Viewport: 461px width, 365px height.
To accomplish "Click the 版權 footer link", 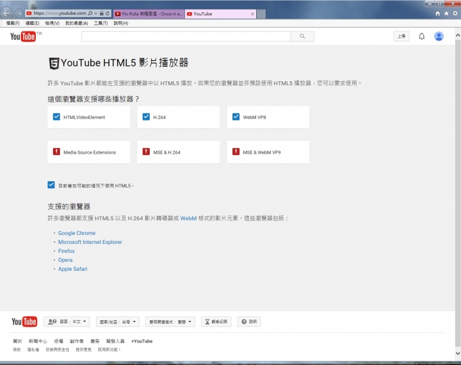I will (58, 341).
